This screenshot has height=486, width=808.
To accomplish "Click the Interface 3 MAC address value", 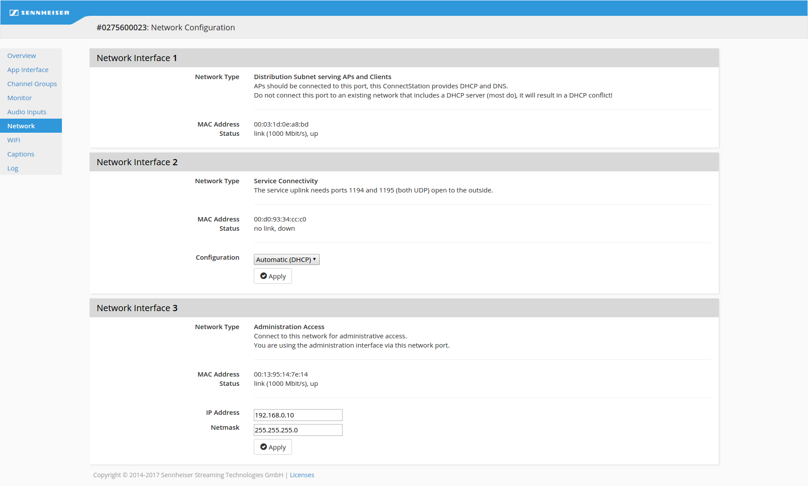I will pos(281,374).
